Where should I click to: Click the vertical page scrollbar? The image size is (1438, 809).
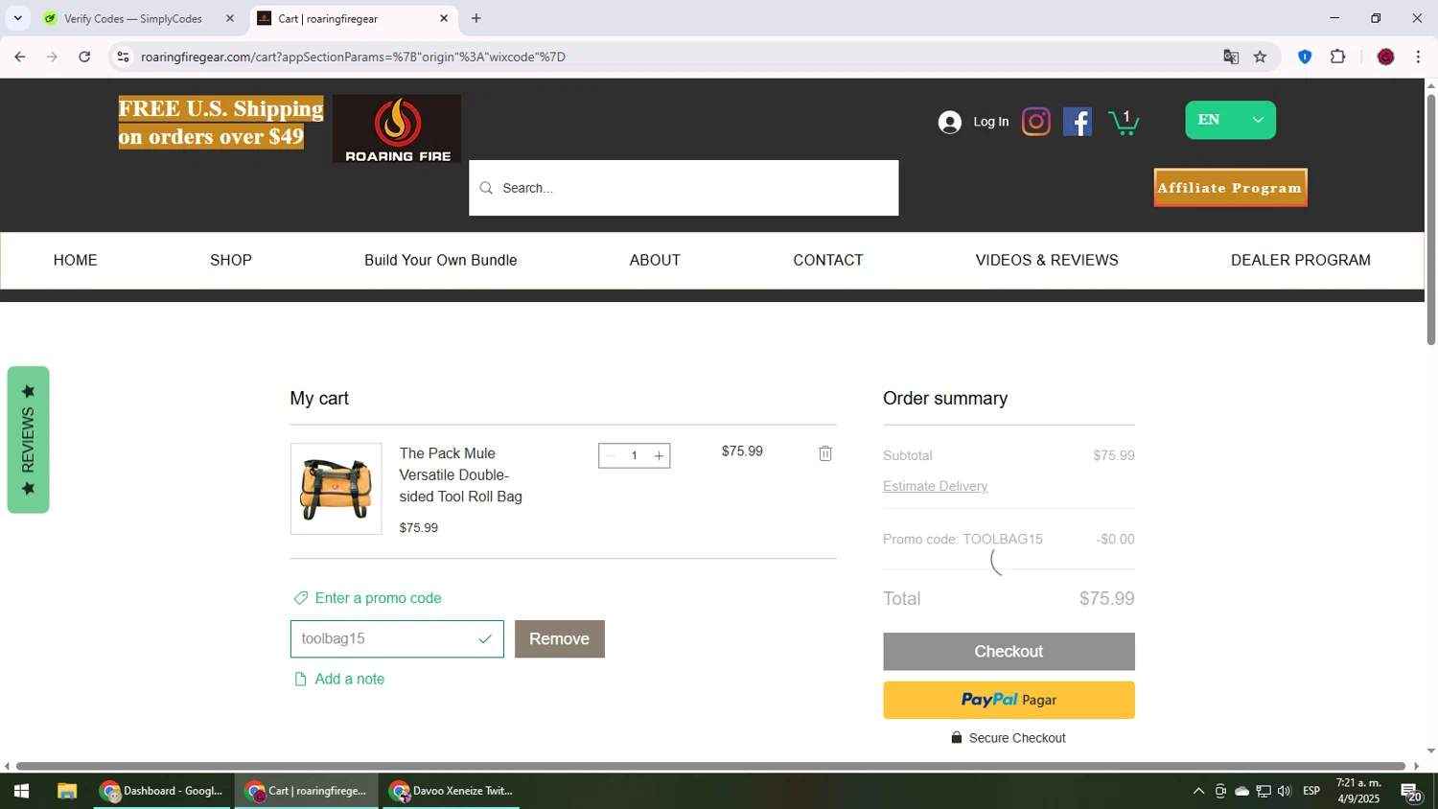tap(1431, 220)
